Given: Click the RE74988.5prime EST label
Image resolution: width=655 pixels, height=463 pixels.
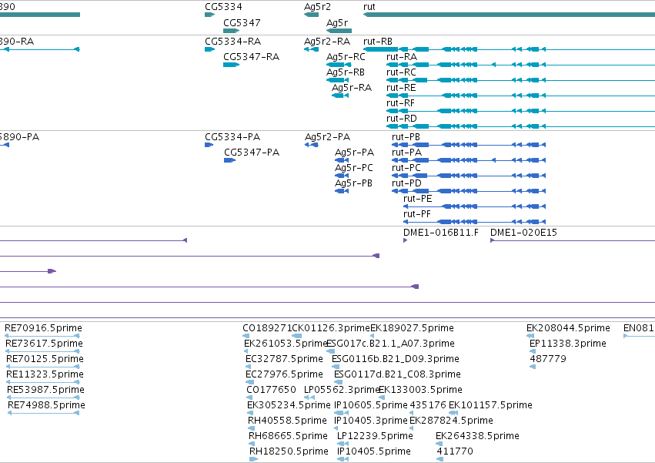Looking at the screenshot, I should point(46,405).
